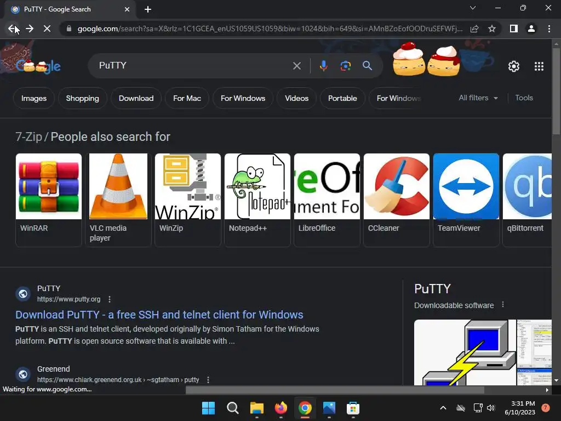Open the LibreOffice card
Viewport: 561px width, 421px height.
(327, 200)
